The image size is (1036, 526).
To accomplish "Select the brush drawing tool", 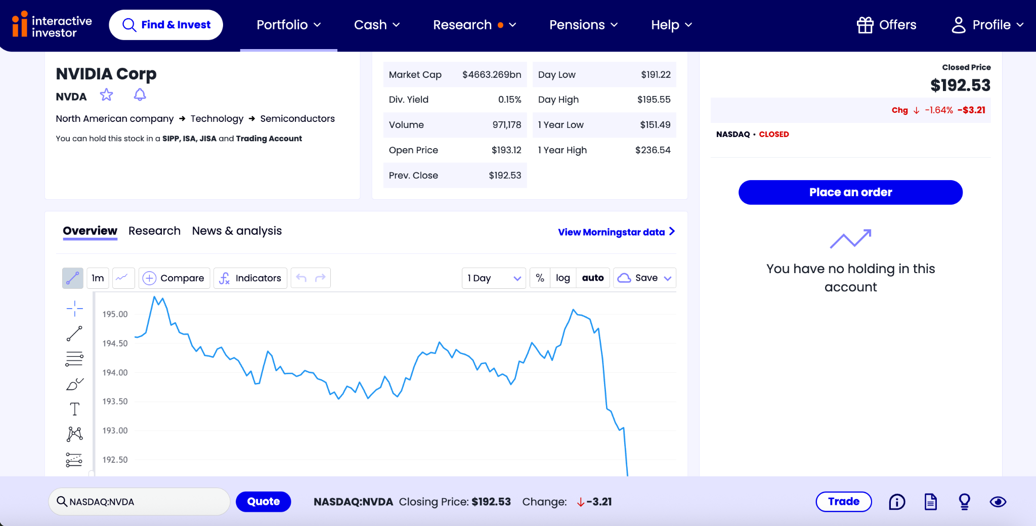I will click(x=74, y=384).
